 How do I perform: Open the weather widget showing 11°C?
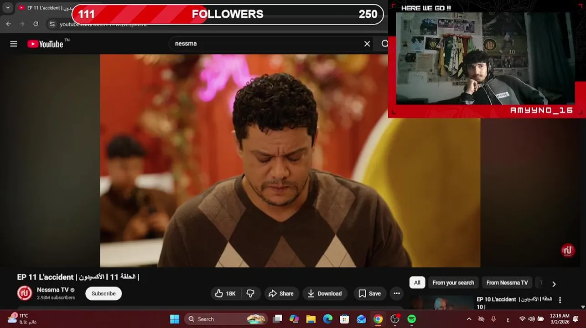(22, 318)
